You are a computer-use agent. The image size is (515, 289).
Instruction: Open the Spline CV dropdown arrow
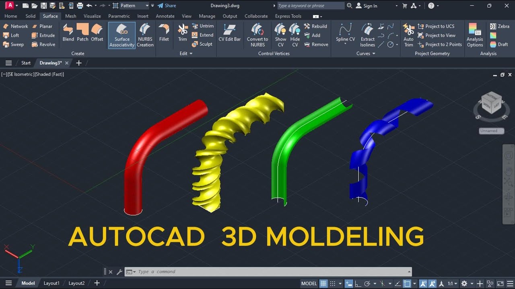(x=345, y=44)
